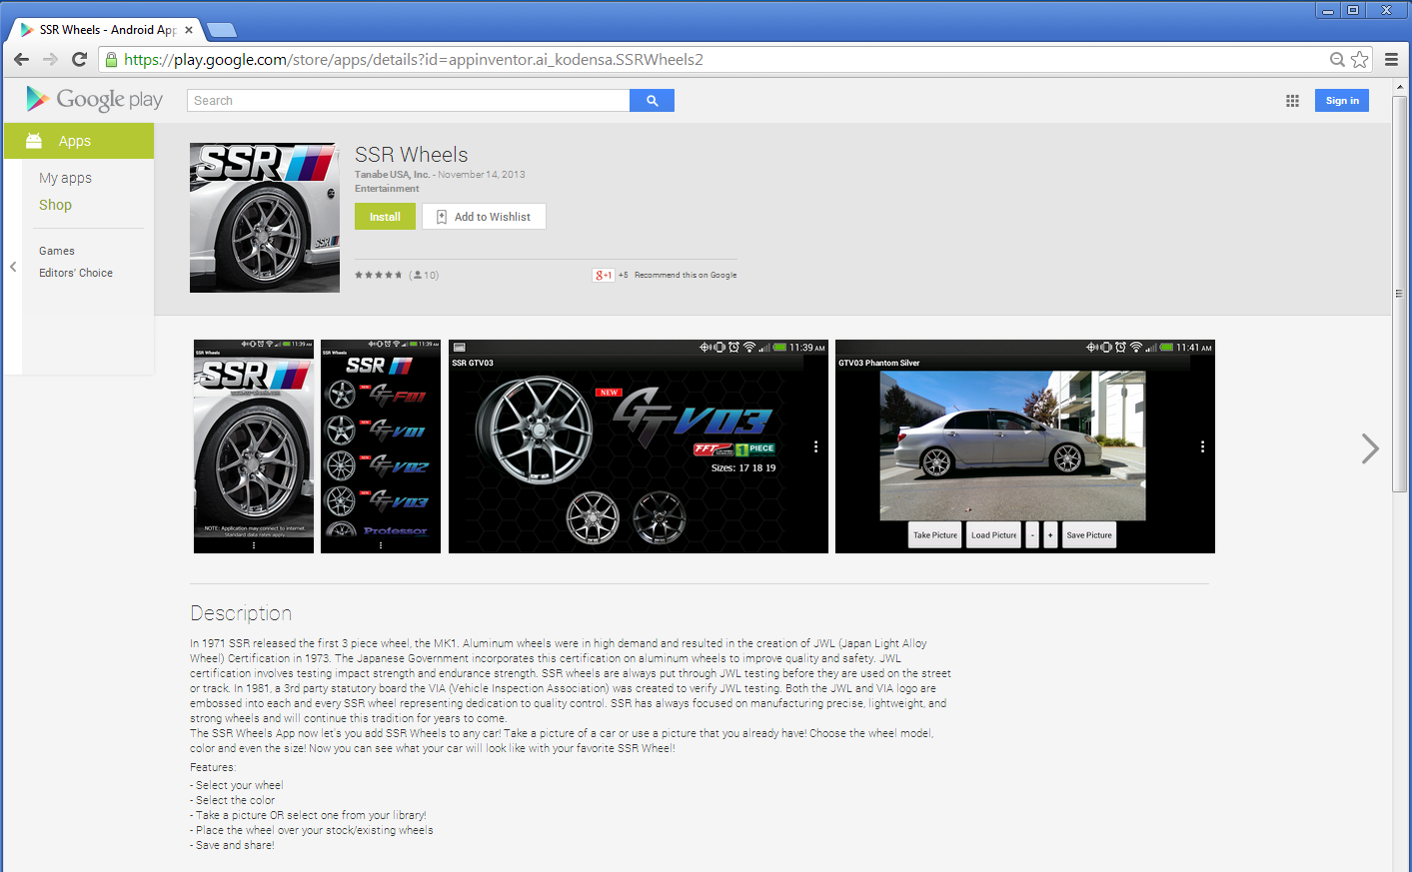
Task: Open the Google apps grid icon
Action: tap(1292, 101)
